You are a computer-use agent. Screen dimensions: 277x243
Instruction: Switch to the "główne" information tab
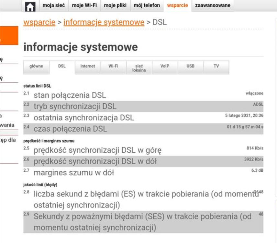pos(36,67)
